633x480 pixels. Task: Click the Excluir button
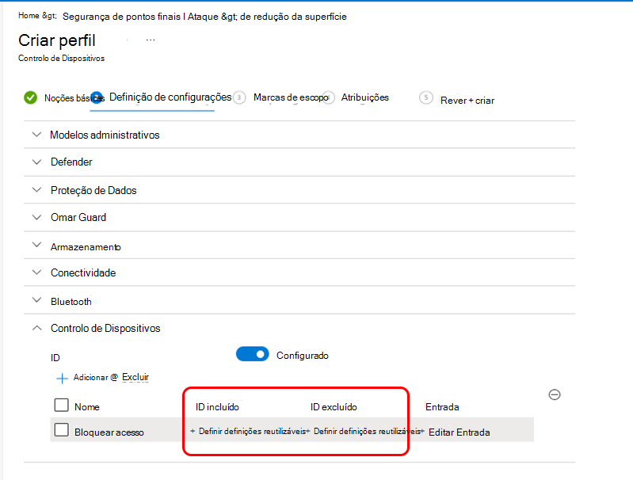135,377
